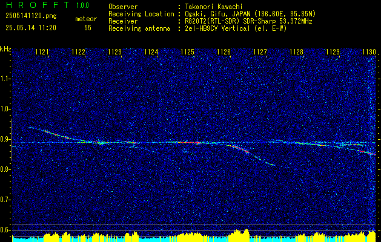The width and height of the screenshot is (381, 242).
Task: Click the yellow signal level peak below 1126
Action: tap(239, 235)
